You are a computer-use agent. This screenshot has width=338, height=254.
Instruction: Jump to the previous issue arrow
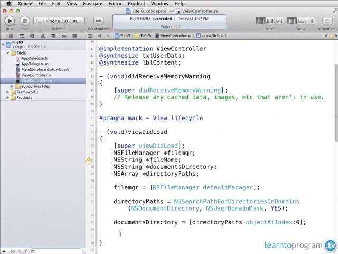[326, 35]
